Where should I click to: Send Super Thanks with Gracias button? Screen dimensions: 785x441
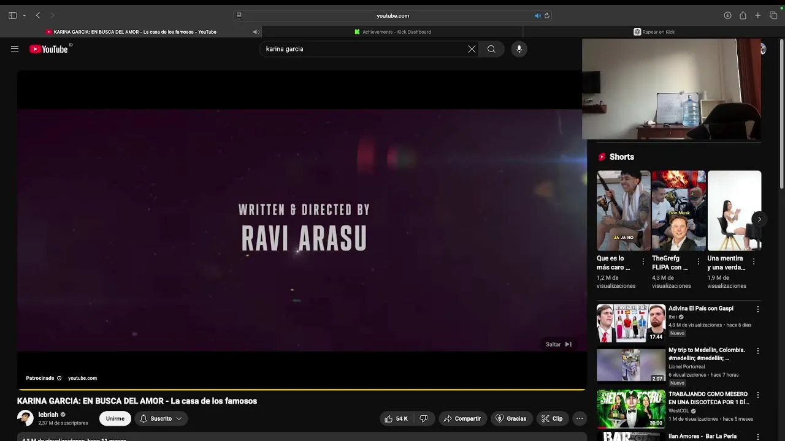click(x=511, y=419)
